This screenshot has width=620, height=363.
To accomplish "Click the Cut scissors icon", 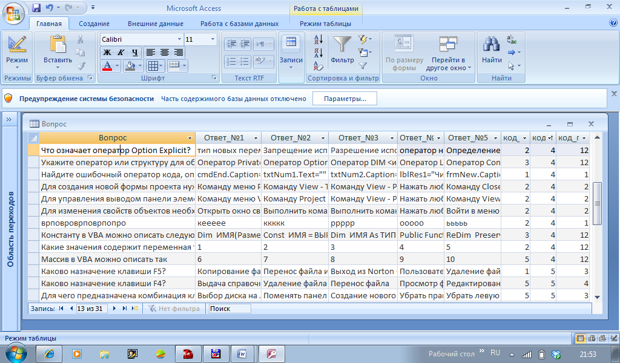I will pos(81,39).
